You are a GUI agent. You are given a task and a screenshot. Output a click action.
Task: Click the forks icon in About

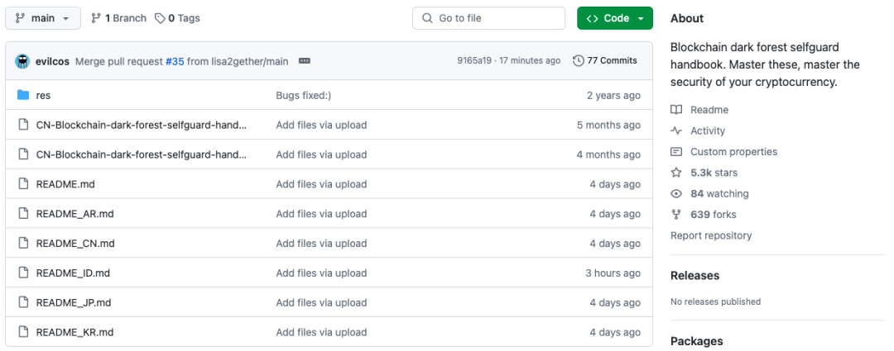click(676, 215)
